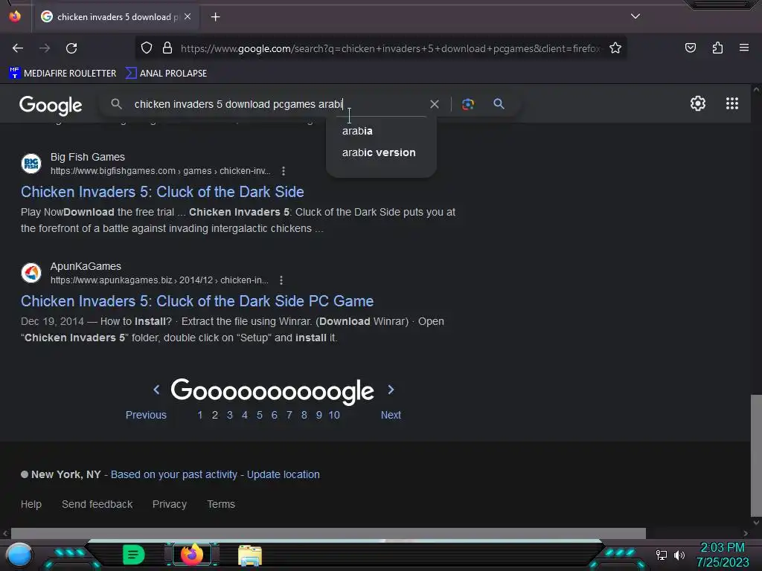This screenshot has width=762, height=571.
Task: Open the green notes app on taskbar
Action: click(133, 555)
